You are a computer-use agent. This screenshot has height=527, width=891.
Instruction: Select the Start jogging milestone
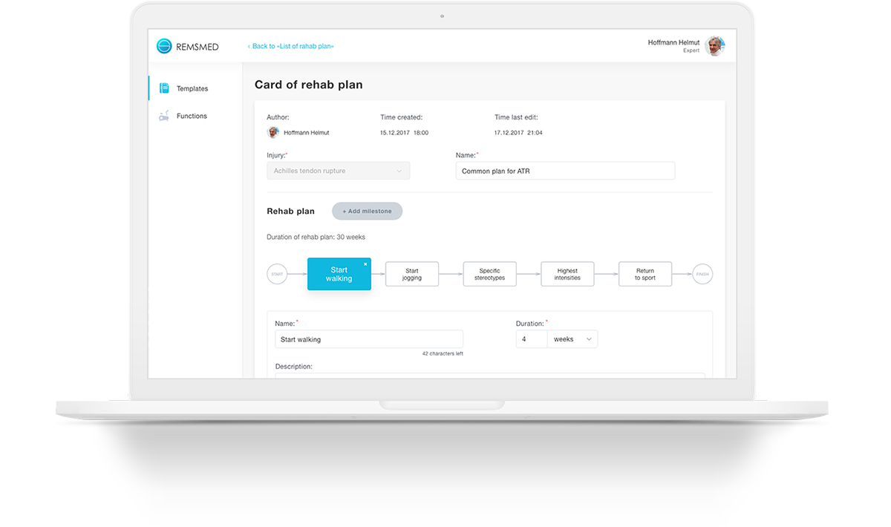pyautogui.click(x=412, y=274)
